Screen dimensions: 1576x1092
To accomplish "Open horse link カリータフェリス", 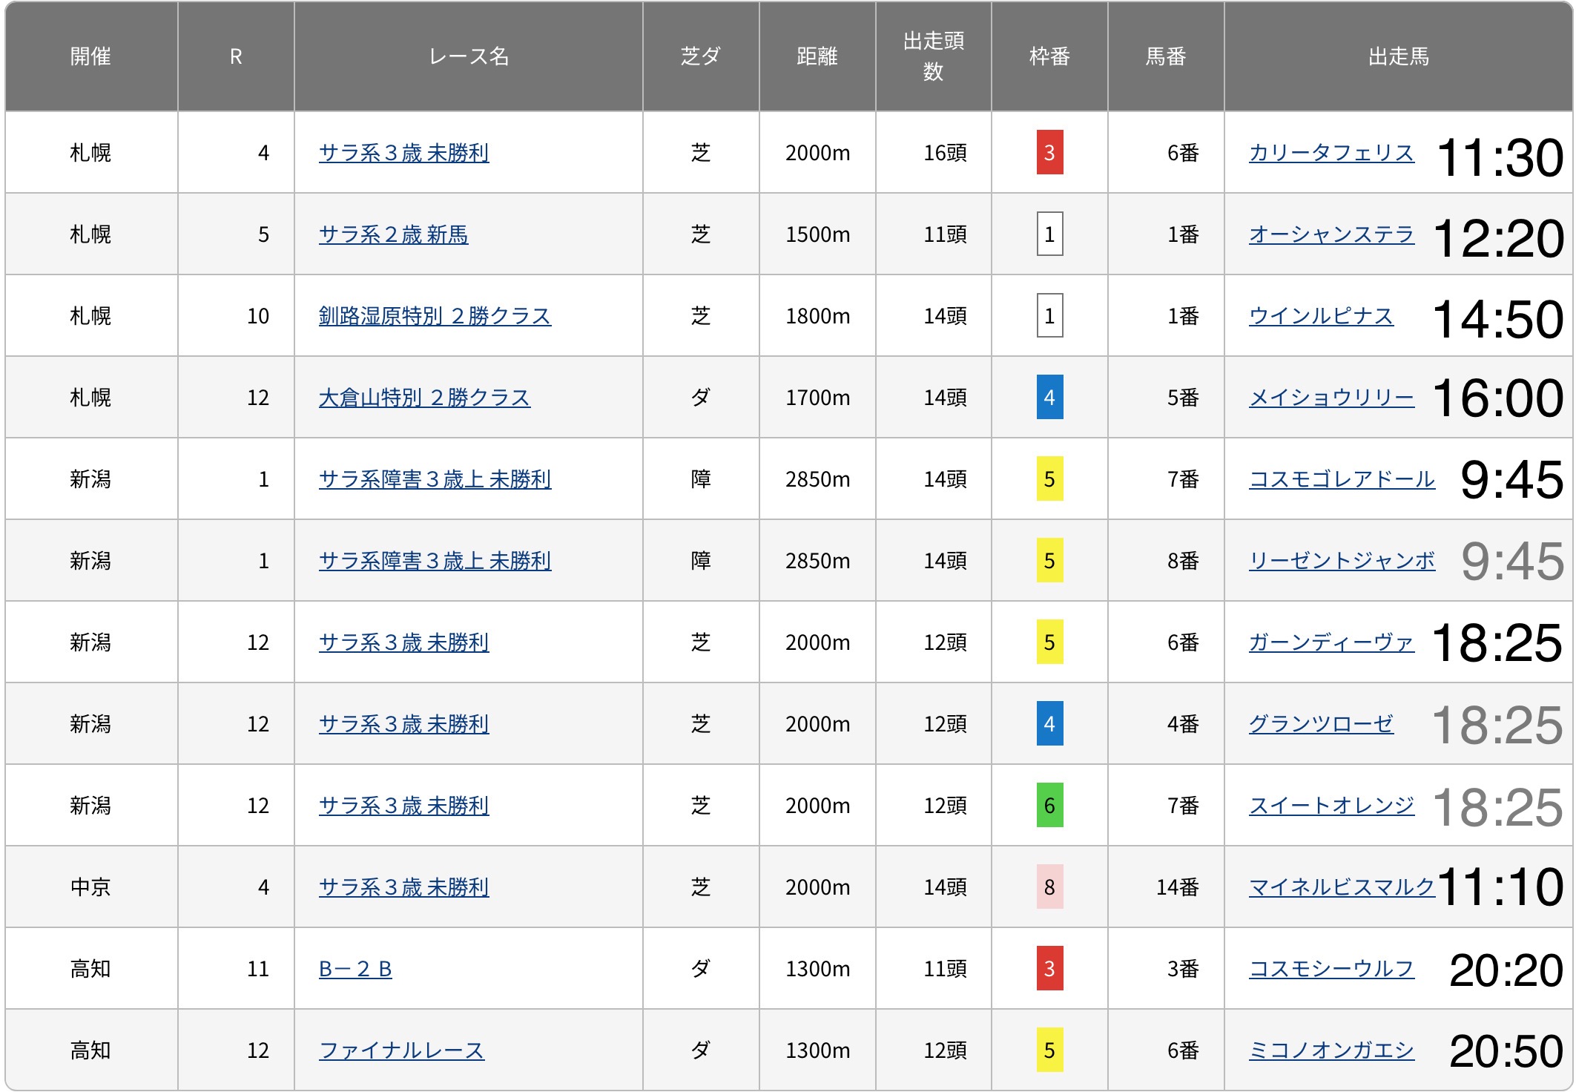I will [x=1331, y=153].
